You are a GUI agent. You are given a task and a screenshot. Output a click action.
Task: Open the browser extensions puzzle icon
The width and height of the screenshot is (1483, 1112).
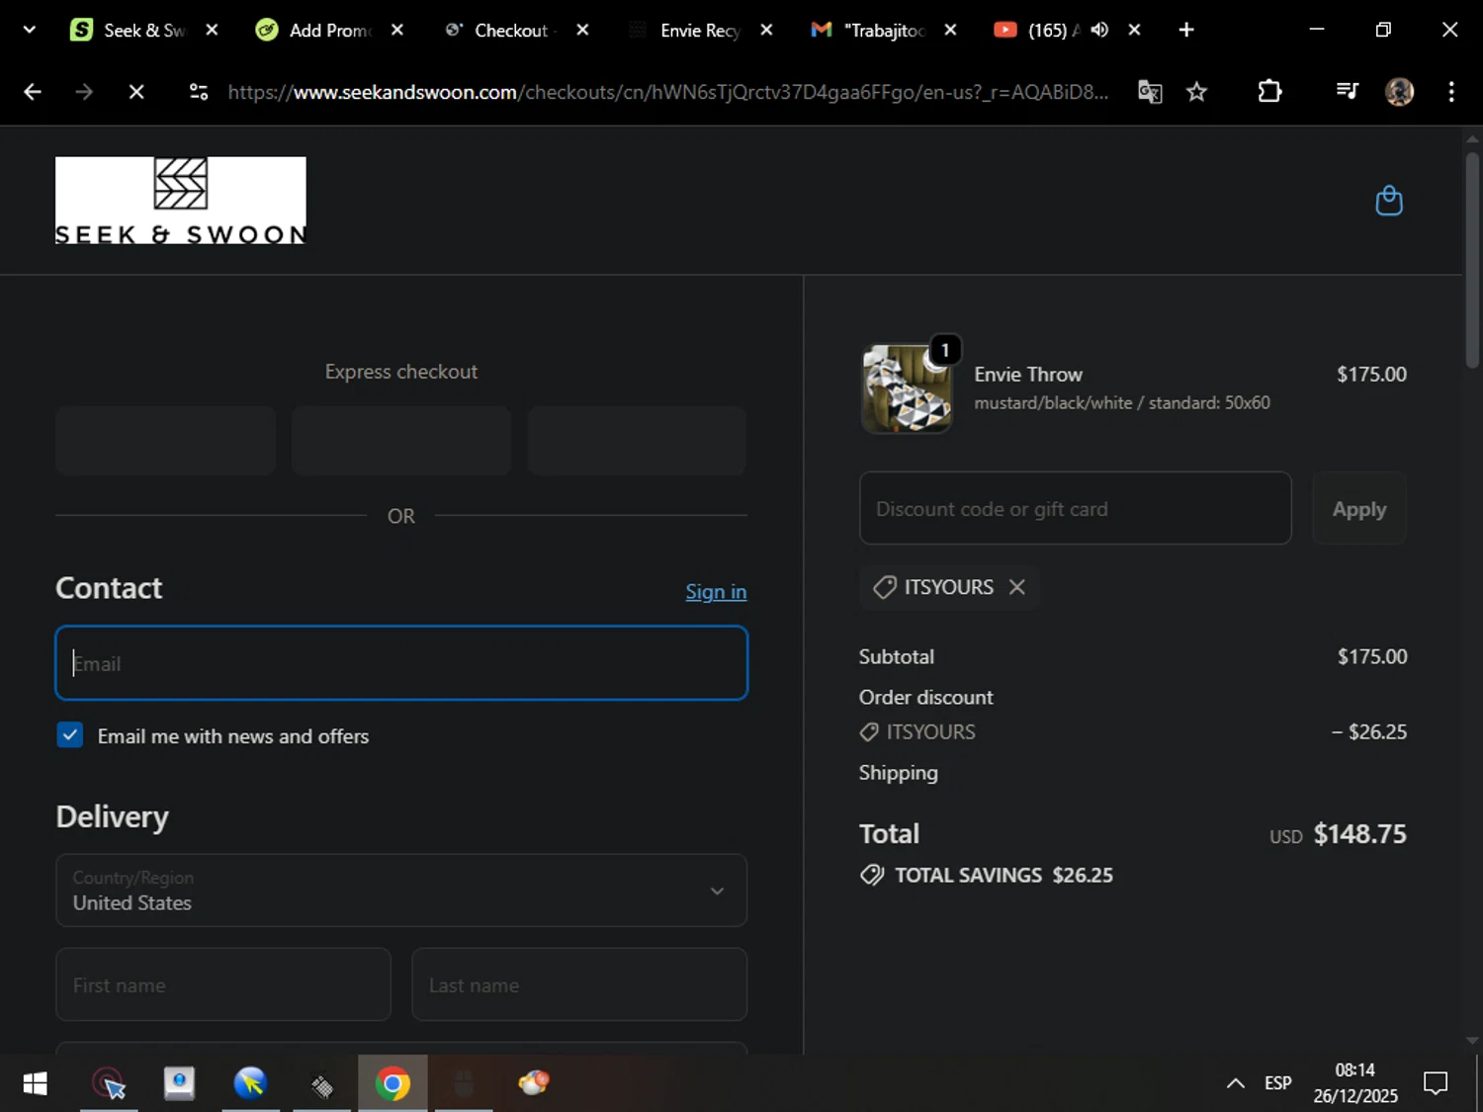[x=1269, y=92]
